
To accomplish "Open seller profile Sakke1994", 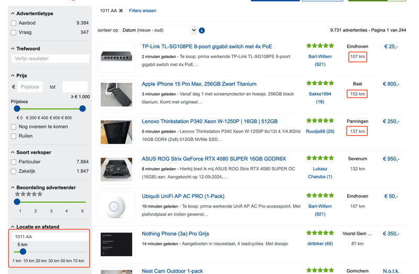I will [320, 94].
